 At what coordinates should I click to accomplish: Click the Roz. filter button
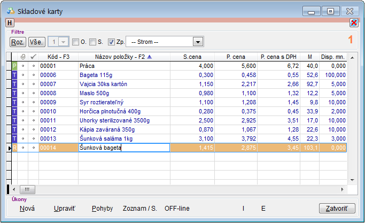pyautogui.click(x=18, y=42)
